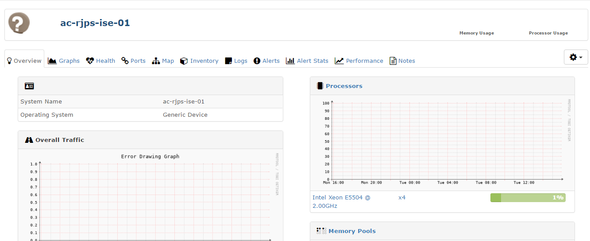This screenshot has height=241, width=590.
Task: Open the ac-rjps-ise-01 device title link
Action: [95, 23]
